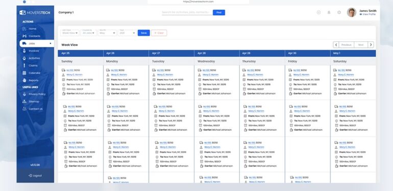Click location pin icon in Thursday's top card
Screen dimensions: 393x191
click(x=244, y=84)
